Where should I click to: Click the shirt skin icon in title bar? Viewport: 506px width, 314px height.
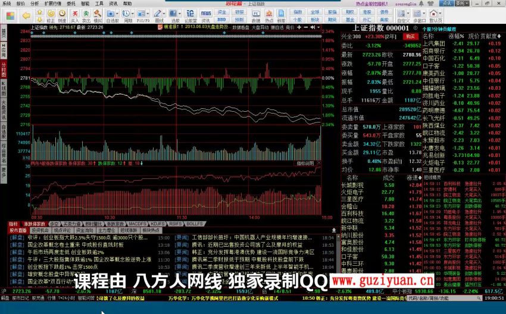pyautogui.click(x=430, y=4)
